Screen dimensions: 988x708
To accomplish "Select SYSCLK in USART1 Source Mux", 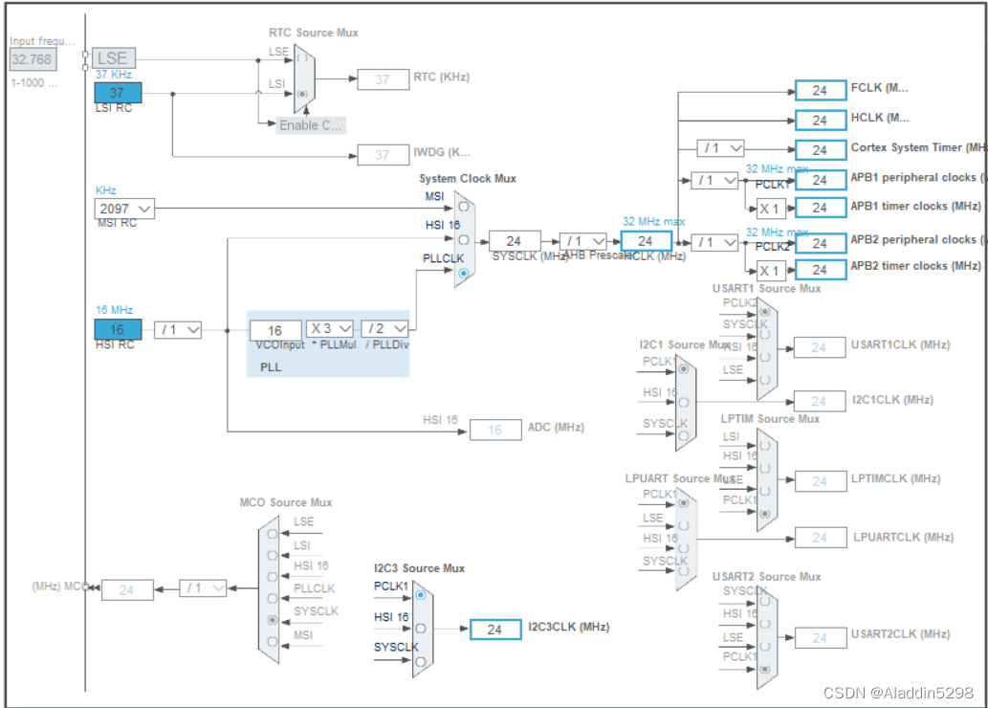I will (765, 334).
